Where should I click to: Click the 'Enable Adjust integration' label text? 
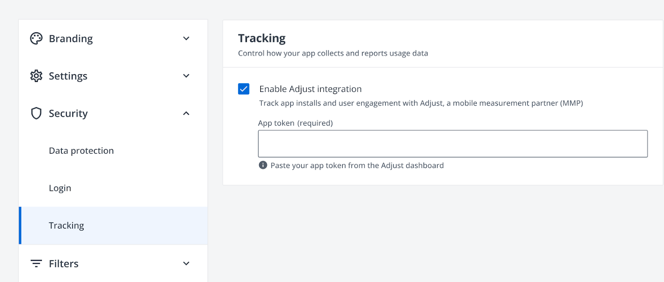point(310,89)
